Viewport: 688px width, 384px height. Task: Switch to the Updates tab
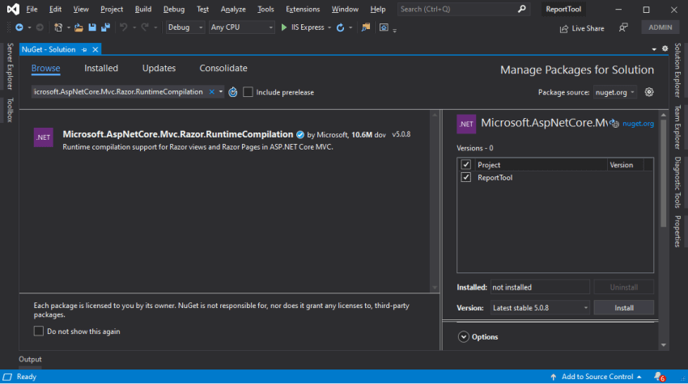[159, 68]
